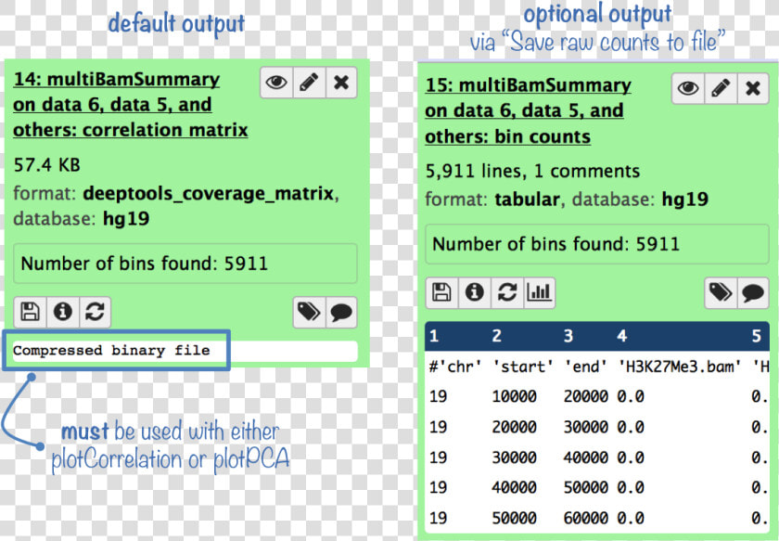779x541 pixels.
Task: Click hg19 database link in dataset 14
Action: click(x=126, y=219)
